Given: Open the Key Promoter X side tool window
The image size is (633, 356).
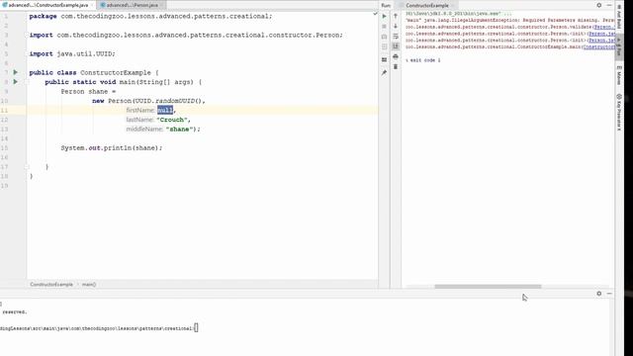Looking at the screenshot, I should [x=619, y=112].
